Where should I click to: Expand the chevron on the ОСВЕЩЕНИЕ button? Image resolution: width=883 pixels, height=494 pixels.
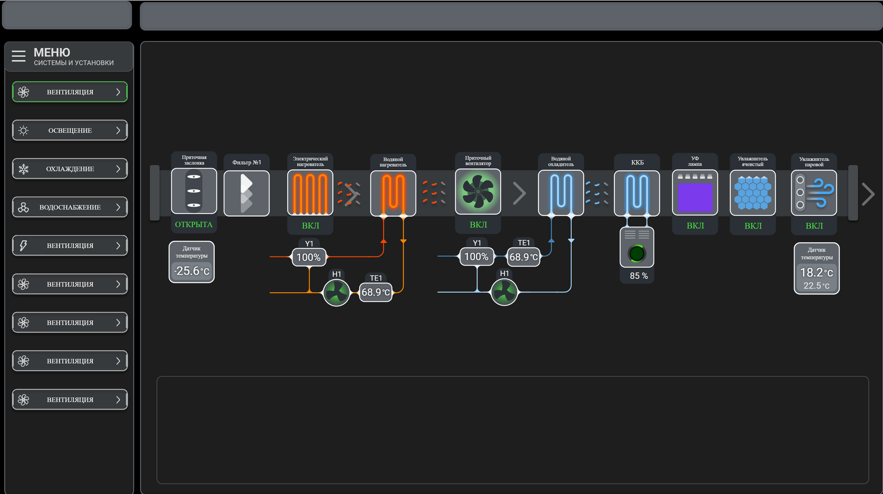[x=118, y=130]
